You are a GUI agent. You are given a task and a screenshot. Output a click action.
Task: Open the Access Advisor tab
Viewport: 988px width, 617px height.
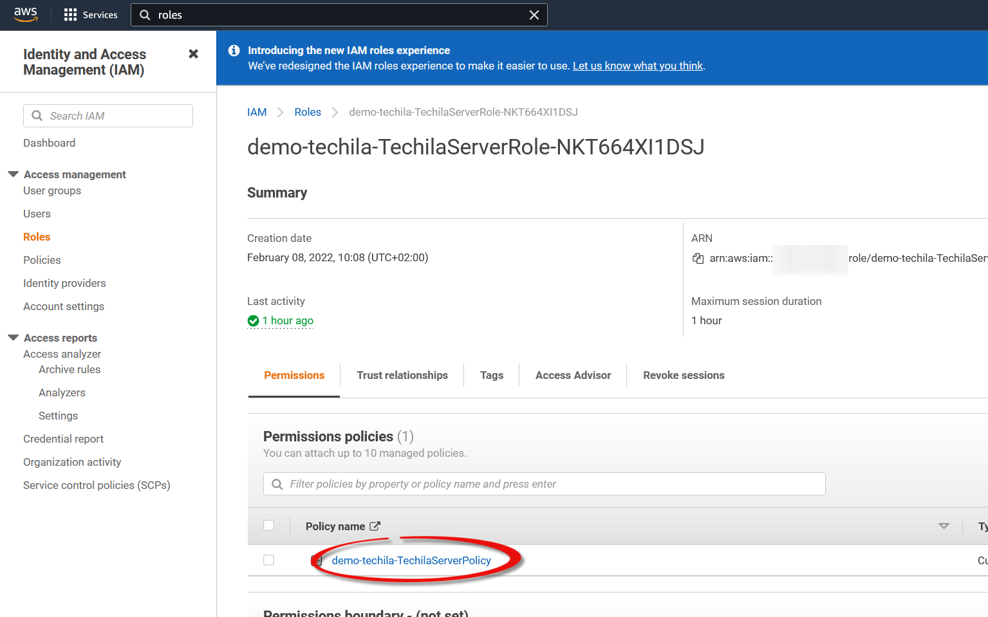click(x=573, y=375)
